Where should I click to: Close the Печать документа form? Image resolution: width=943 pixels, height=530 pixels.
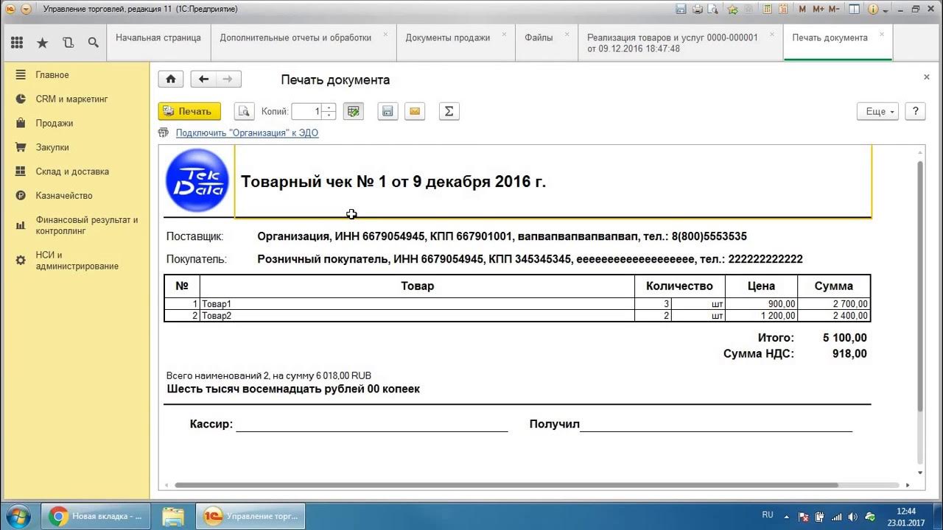coord(927,77)
